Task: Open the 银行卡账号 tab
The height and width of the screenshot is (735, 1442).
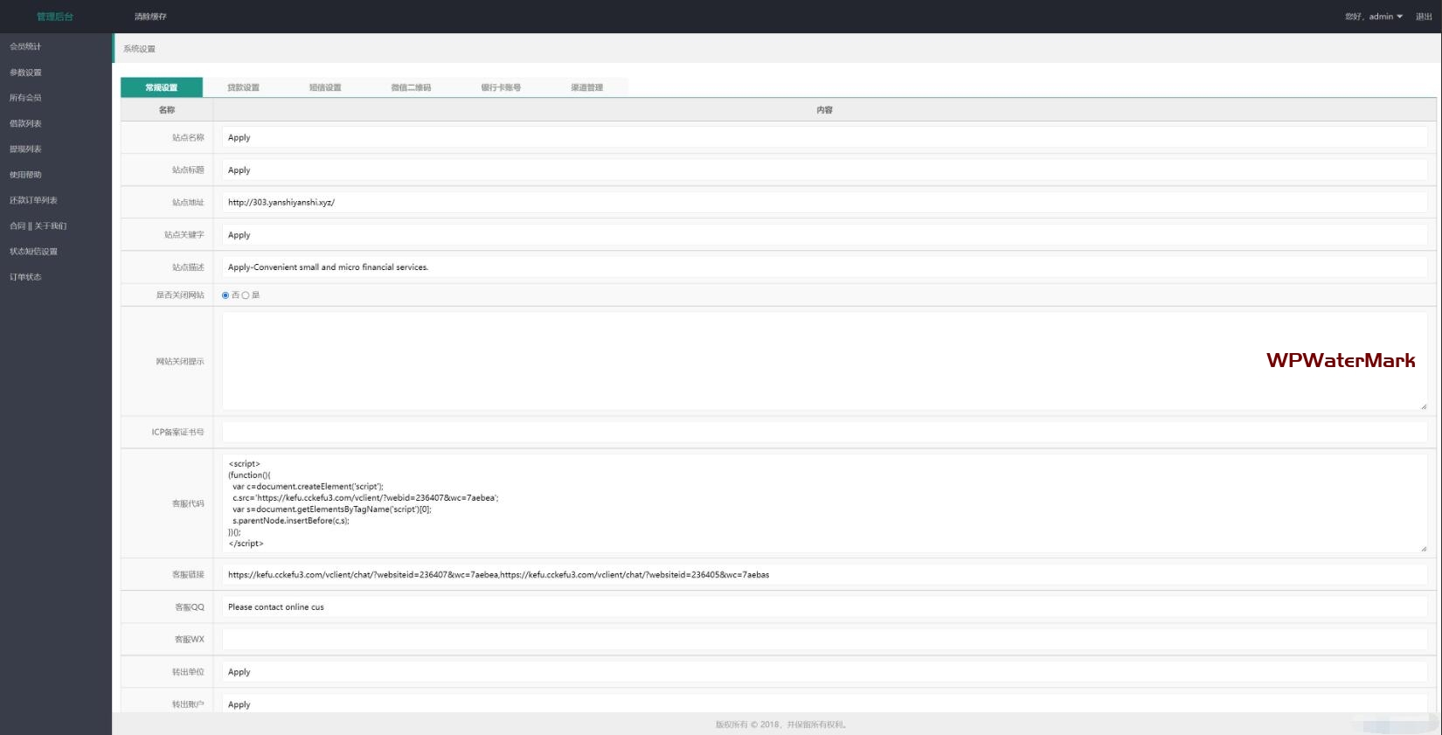Action: coord(501,87)
